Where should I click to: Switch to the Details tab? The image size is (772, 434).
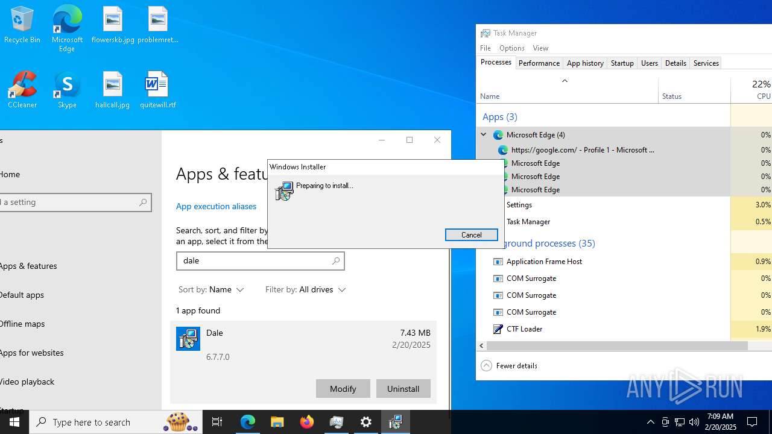click(675, 63)
